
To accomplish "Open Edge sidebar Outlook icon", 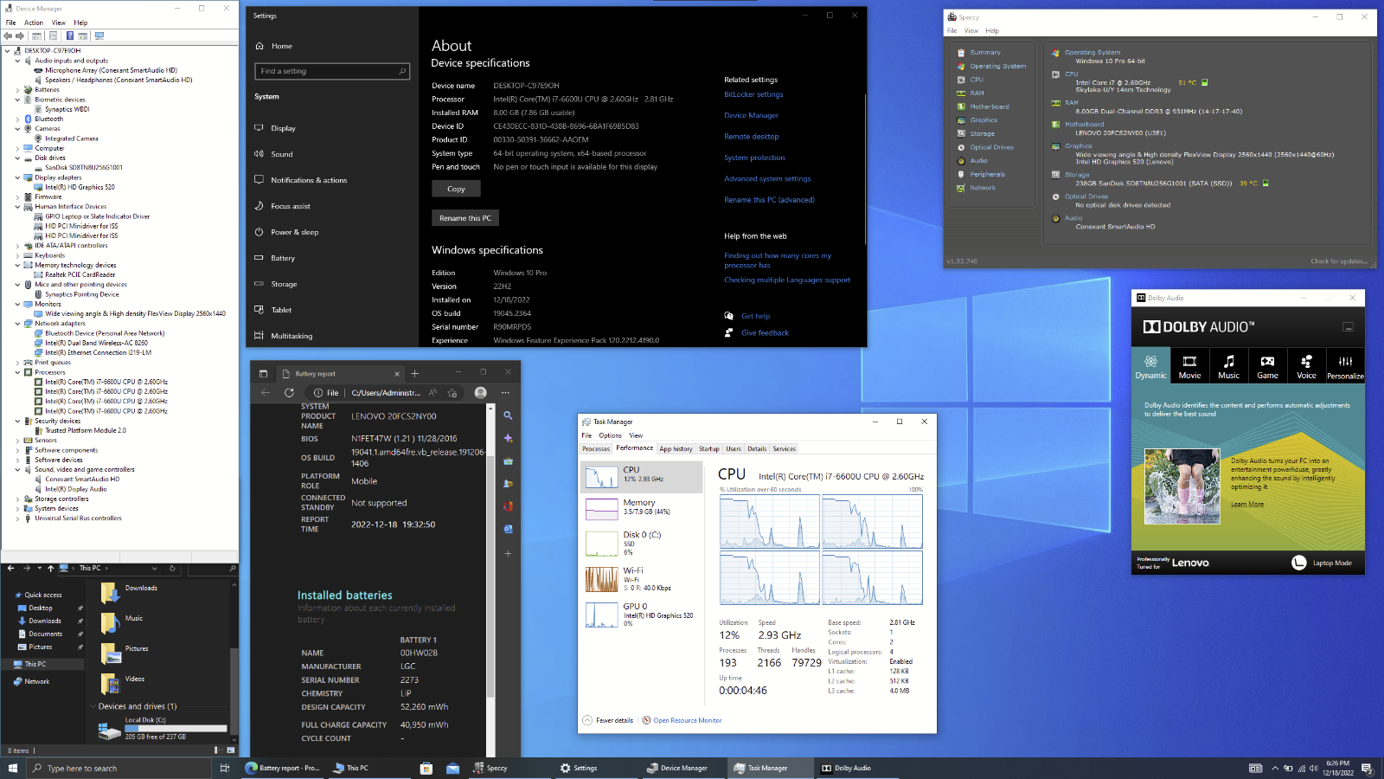I will (x=508, y=529).
